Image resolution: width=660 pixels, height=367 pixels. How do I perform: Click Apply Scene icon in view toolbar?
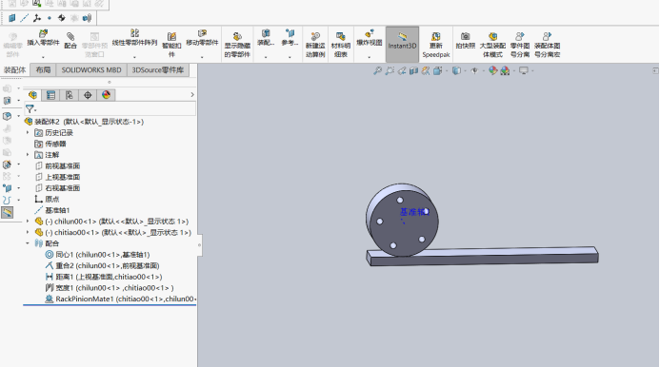(505, 70)
